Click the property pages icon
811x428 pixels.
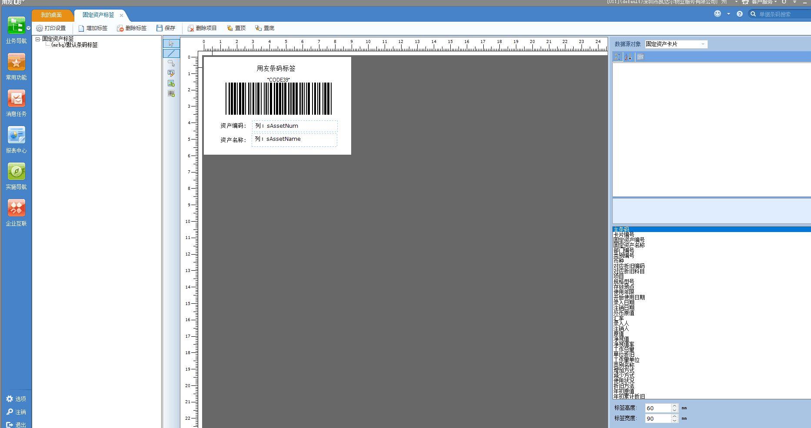(x=640, y=57)
